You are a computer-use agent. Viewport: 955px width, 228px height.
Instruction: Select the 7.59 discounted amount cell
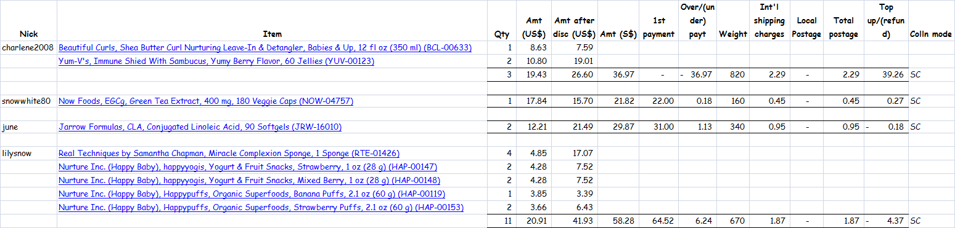(575, 47)
